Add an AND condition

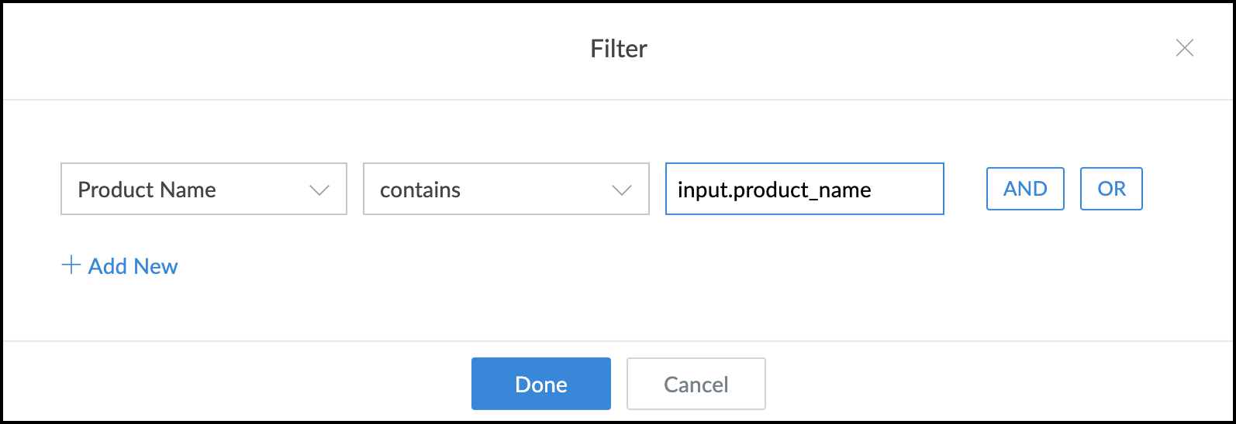pos(1025,189)
